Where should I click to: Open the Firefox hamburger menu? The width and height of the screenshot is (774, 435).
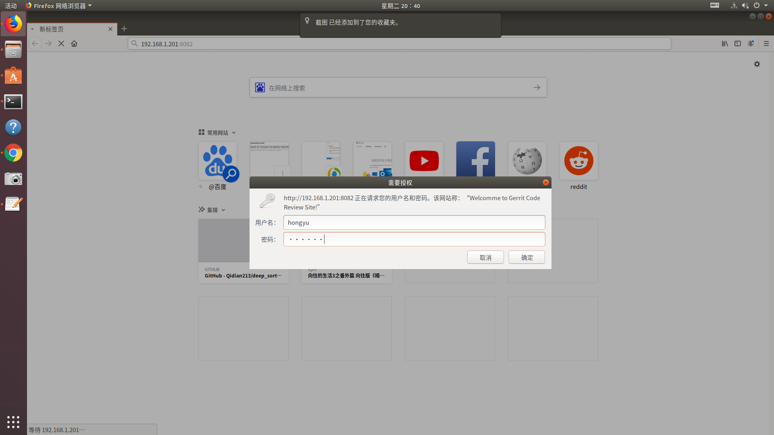coord(766,43)
